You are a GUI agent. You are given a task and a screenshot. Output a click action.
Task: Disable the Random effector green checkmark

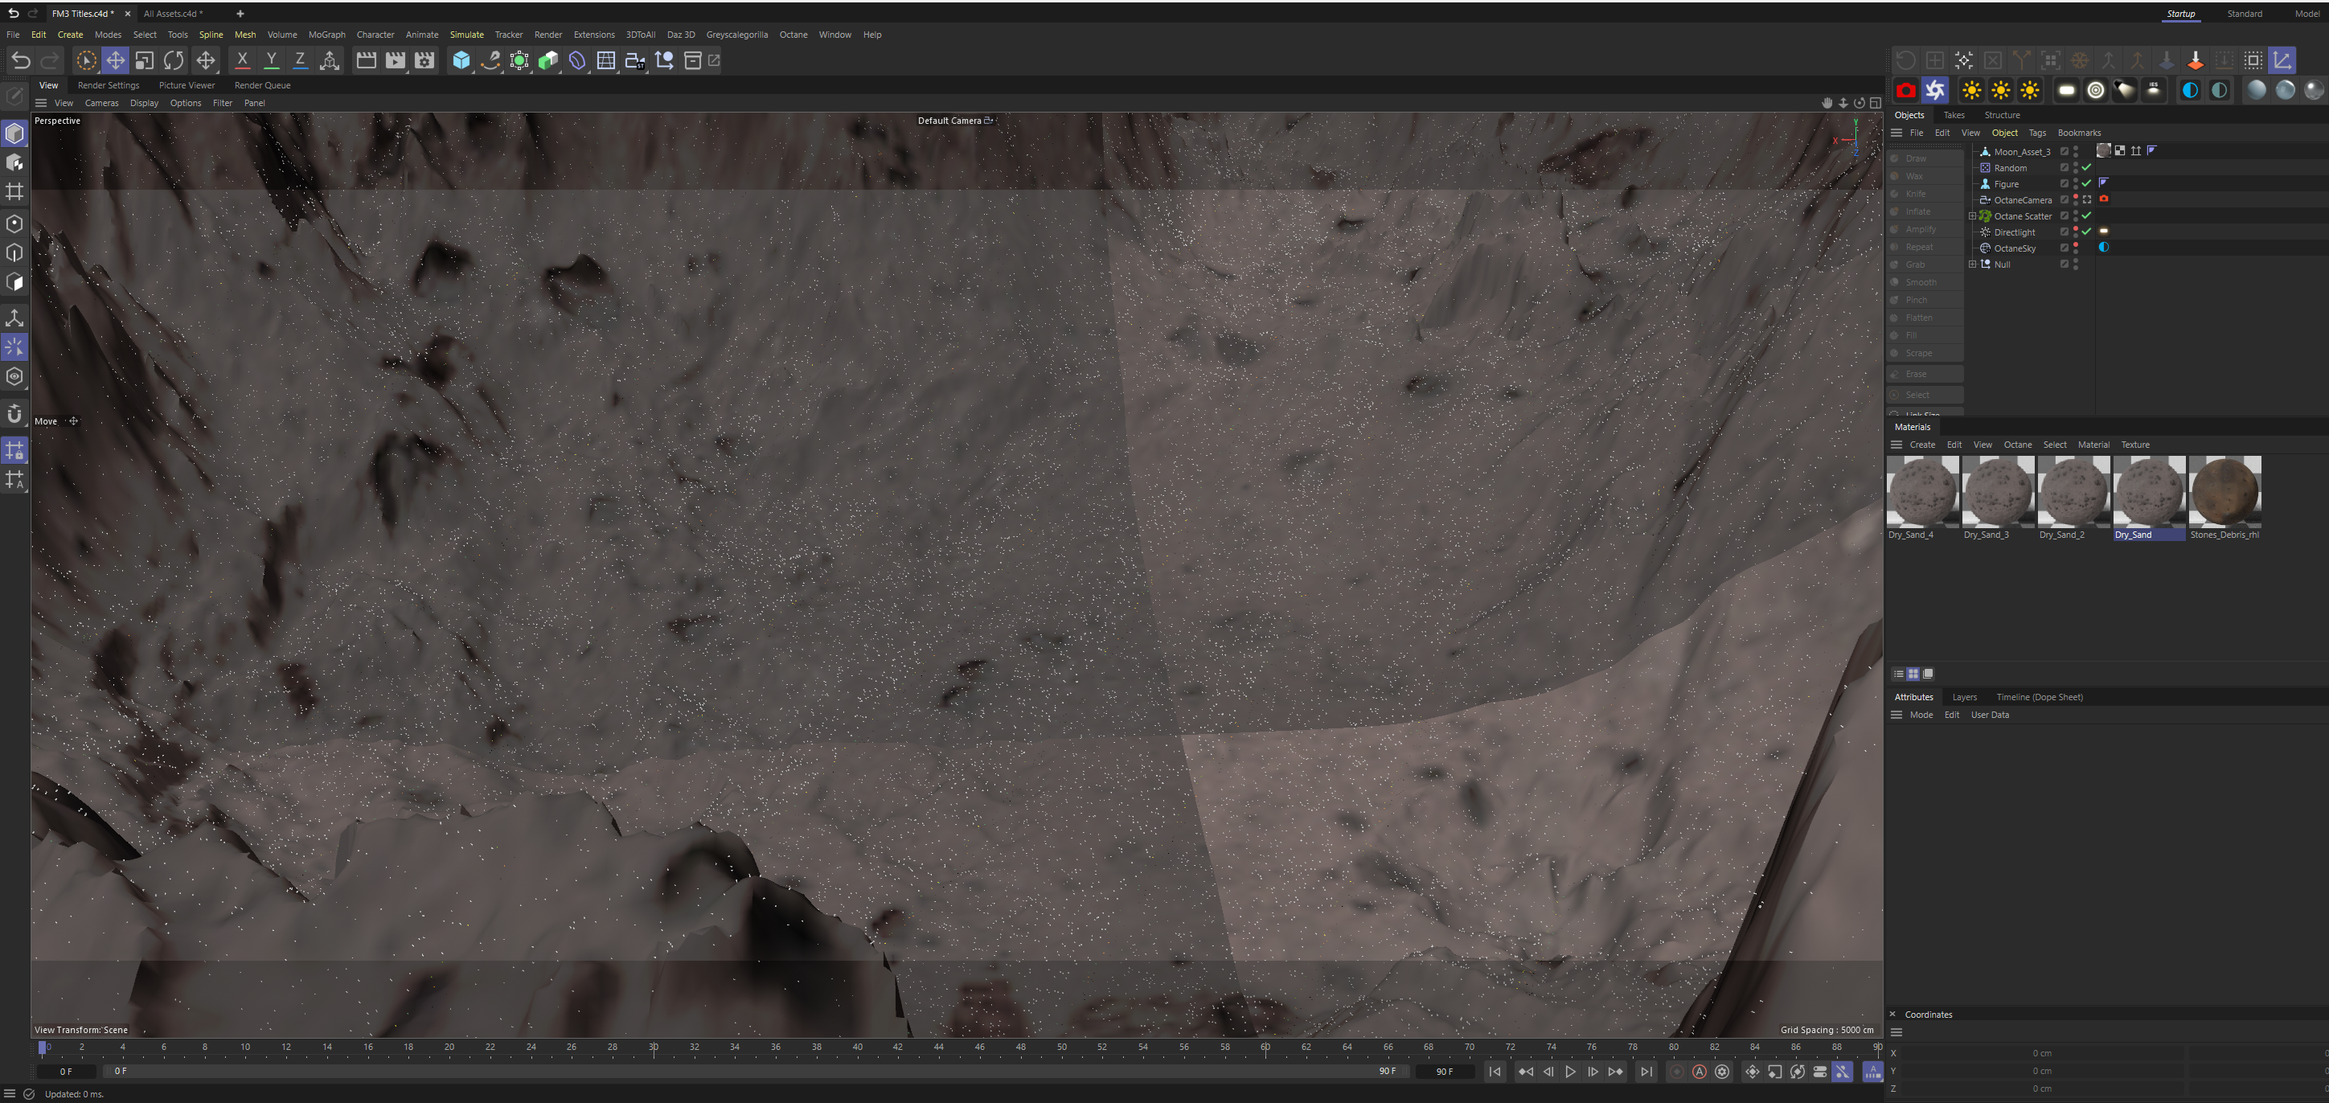pyautogui.click(x=2087, y=167)
